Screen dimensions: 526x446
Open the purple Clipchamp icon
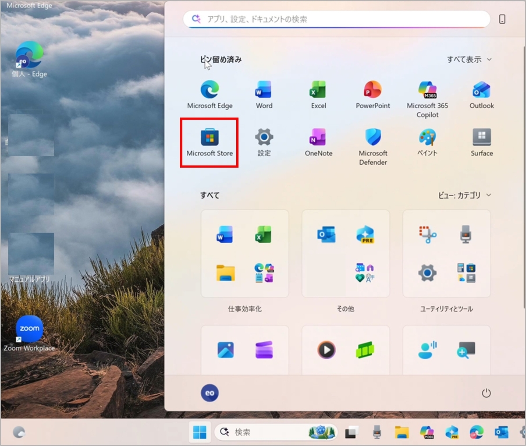(x=264, y=350)
